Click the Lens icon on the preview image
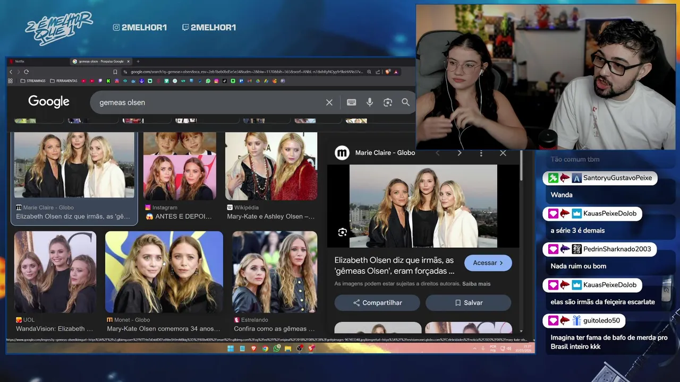Screen dimensions: 680x382 point(343,232)
